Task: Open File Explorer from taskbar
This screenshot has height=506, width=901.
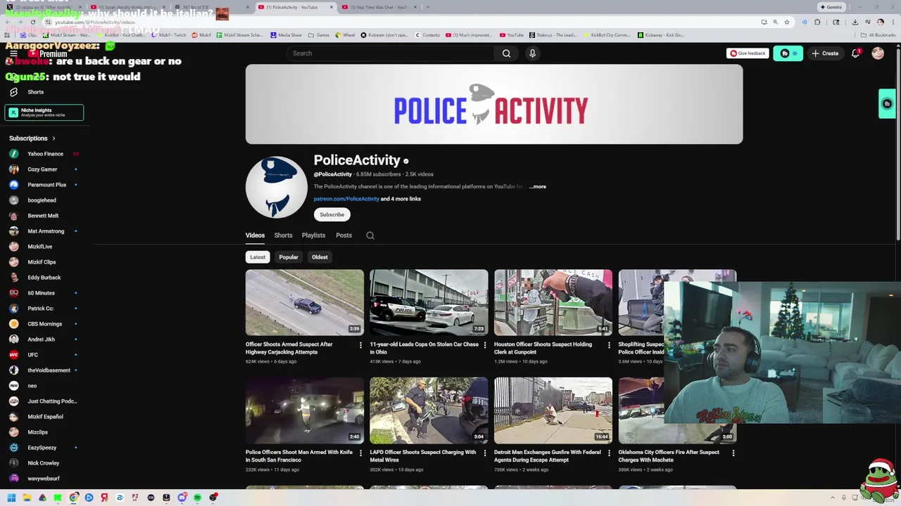Action: click(x=27, y=498)
